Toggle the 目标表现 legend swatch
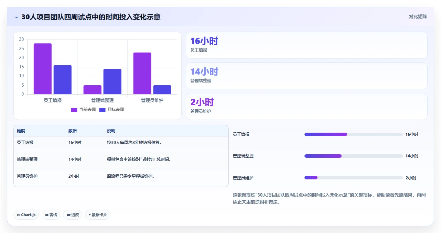This screenshot has height=233, width=441. [102, 110]
